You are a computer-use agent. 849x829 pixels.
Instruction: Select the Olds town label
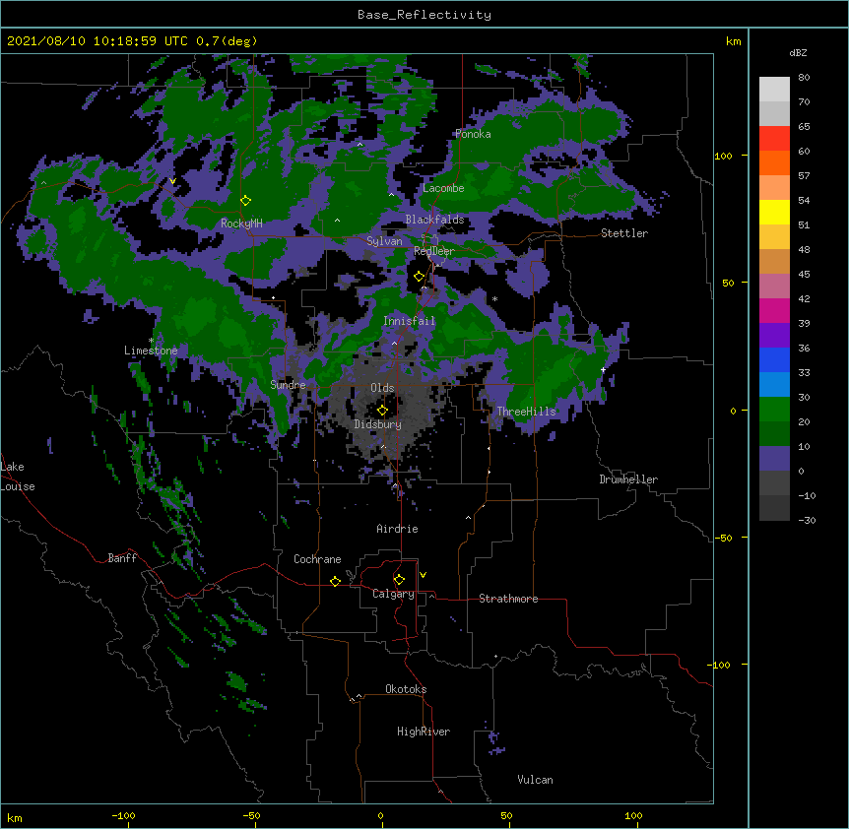tap(382, 388)
